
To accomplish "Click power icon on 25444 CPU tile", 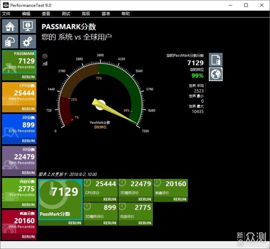I will click(x=87, y=183).
